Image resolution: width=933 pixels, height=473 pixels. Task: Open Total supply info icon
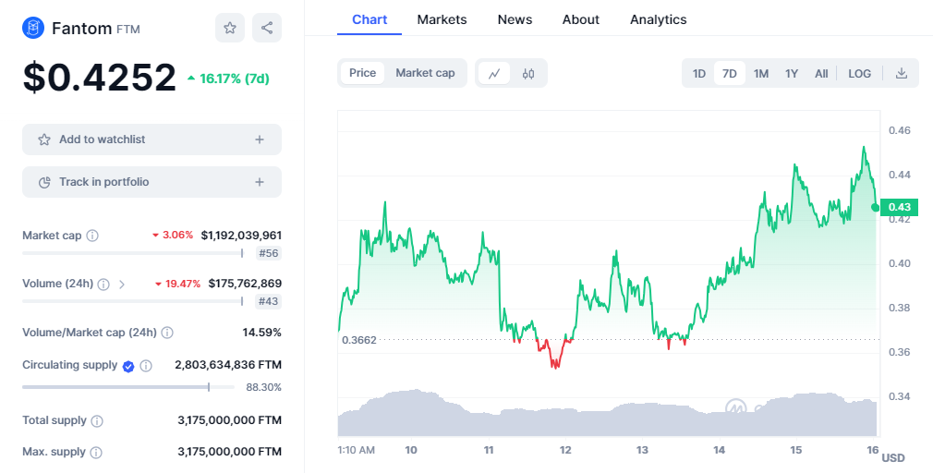97,421
